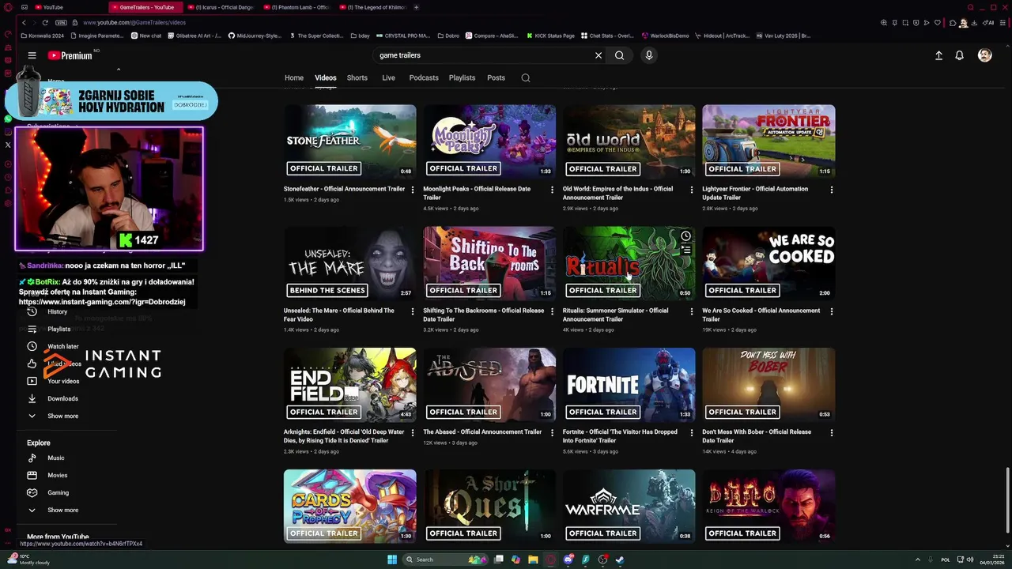Open the YouTube hamburger guide menu
This screenshot has height=569, width=1012.
[x=32, y=55]
